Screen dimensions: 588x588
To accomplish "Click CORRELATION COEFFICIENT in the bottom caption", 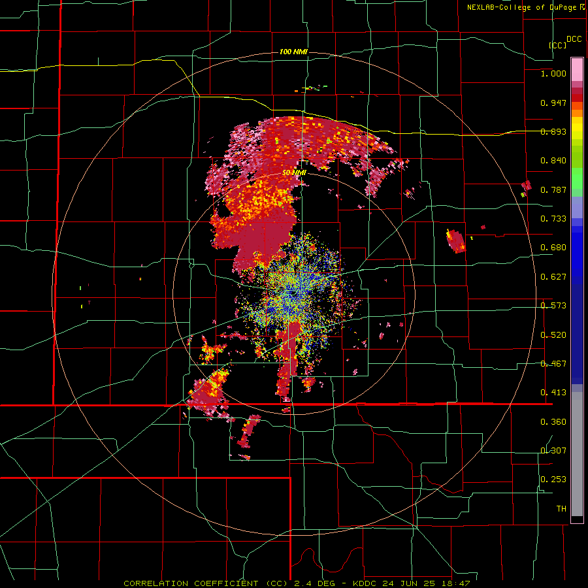I will pyautogui.click(x=191, y=583).
